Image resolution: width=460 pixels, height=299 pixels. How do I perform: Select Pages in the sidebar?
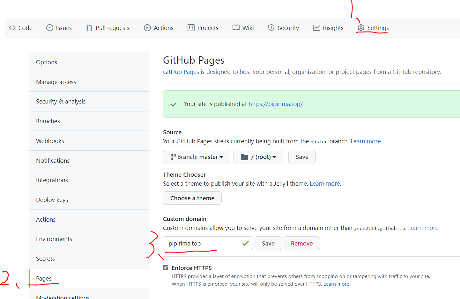pos(89,278)
